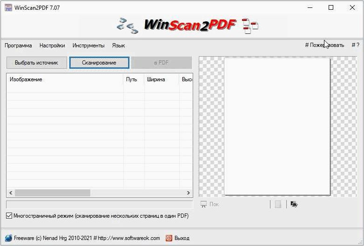Open the Язык menu

[x=118, y=45]
